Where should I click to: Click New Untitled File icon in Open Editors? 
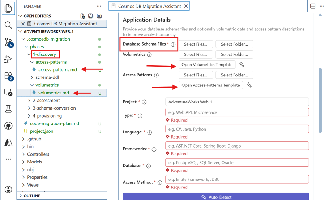pyautogui.click(x=83, y=16)
